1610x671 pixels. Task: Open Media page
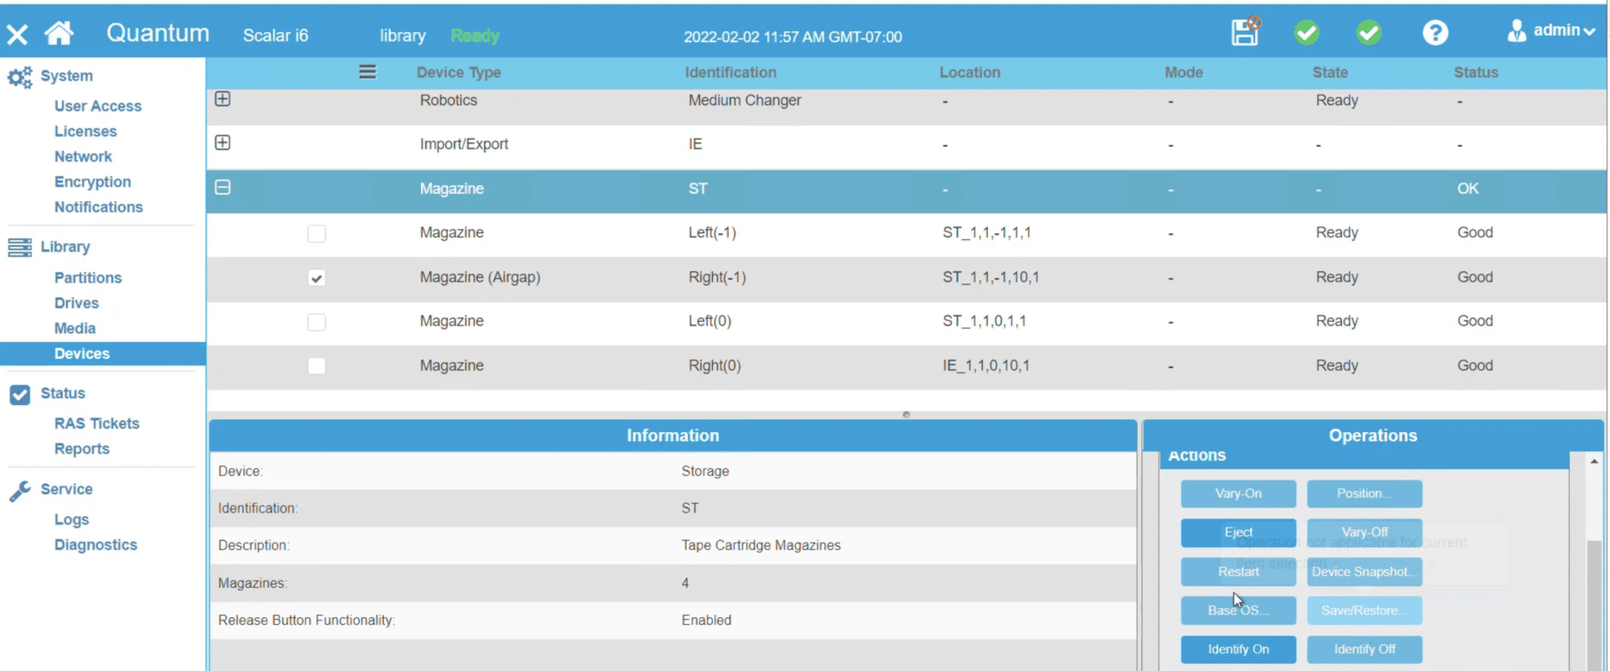75,329
